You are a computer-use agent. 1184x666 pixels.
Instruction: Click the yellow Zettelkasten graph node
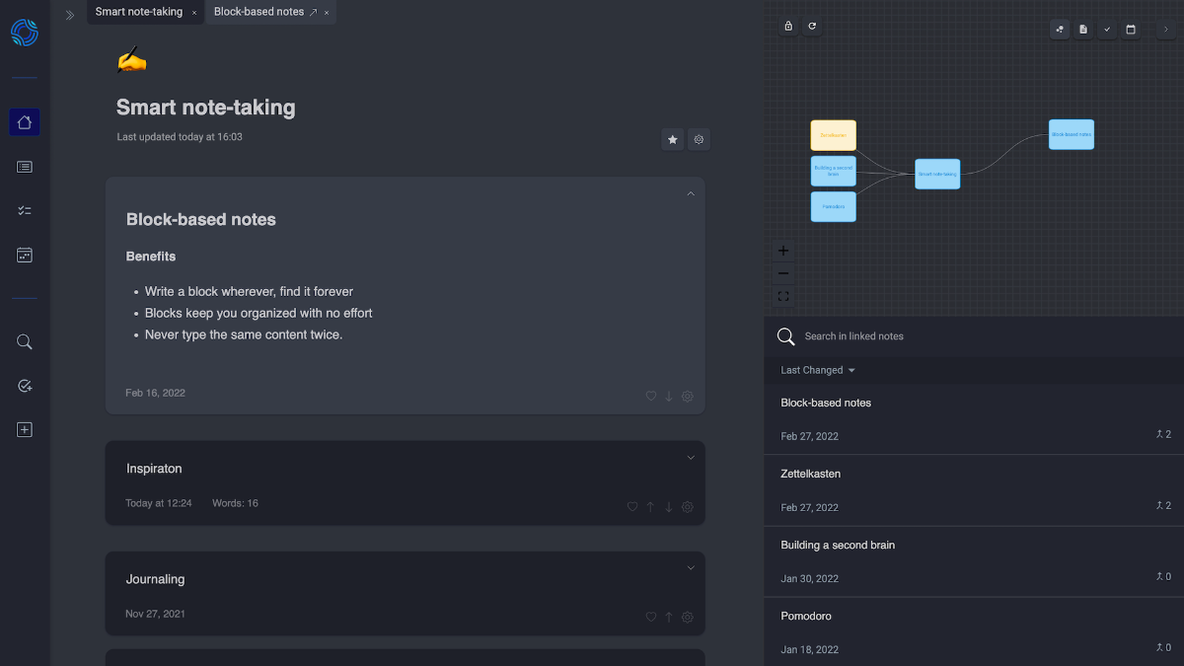click(x=833, y=135)
